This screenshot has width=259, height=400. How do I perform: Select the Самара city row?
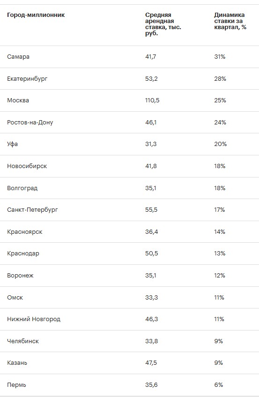pos(129,57)
